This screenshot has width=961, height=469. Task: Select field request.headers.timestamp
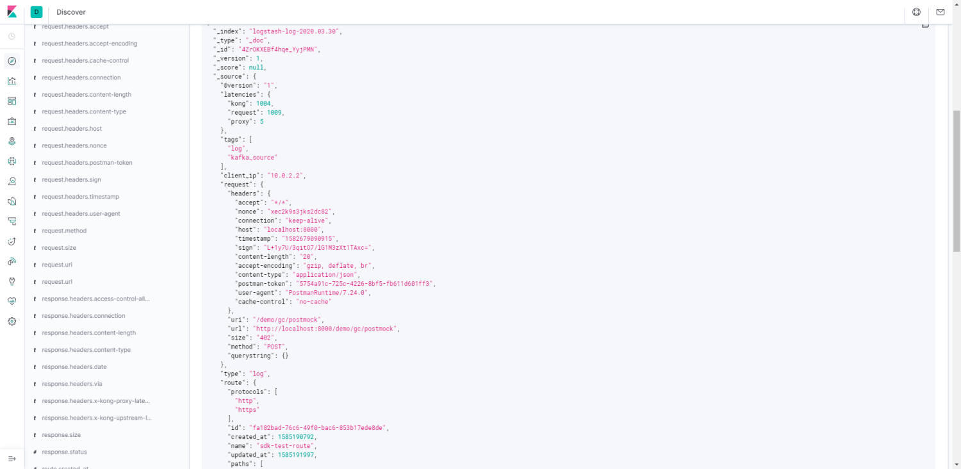point(81,197)
